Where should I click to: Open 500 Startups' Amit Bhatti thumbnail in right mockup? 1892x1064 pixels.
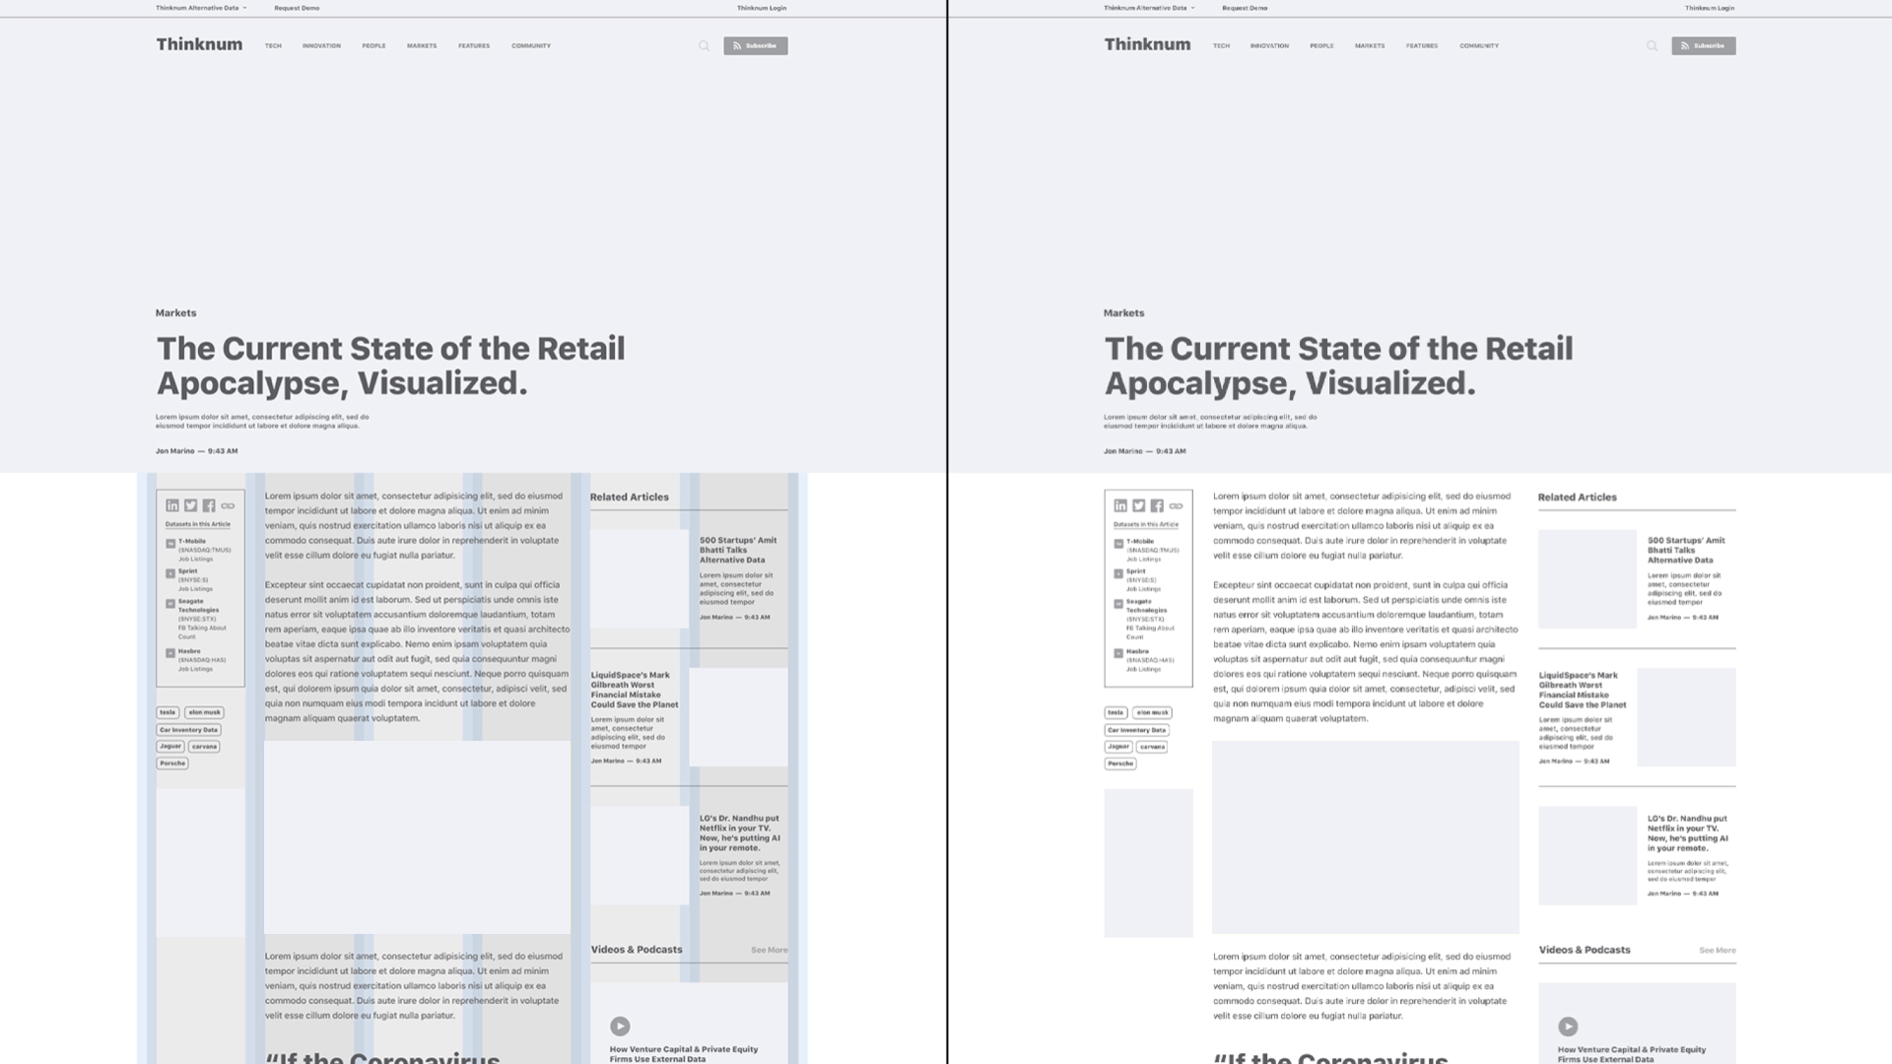pyautogui.click(x=1588, y=579)
